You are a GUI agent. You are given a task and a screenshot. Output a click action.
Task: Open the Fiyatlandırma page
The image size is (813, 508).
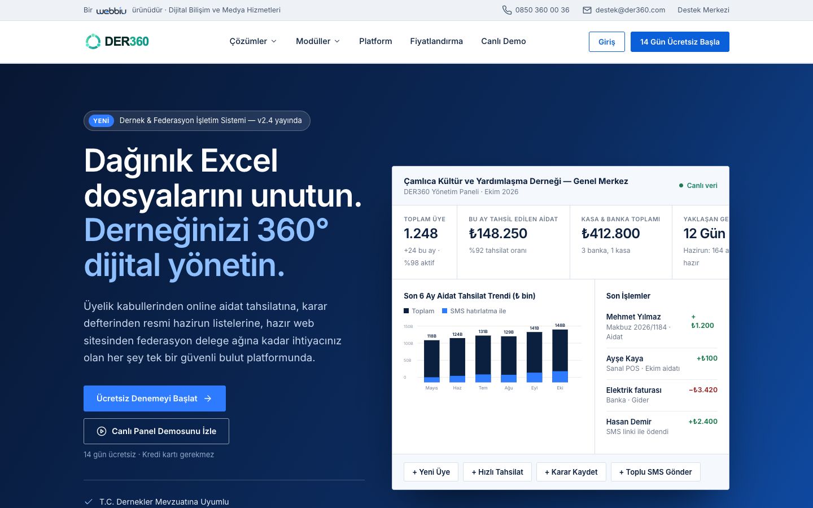coord(436,41)
